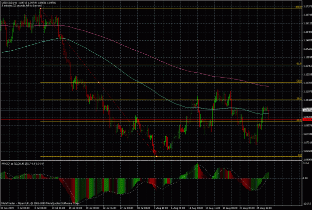Click the 22 Jul 16:00 time label
312x210 pixels.
[109, 208]
